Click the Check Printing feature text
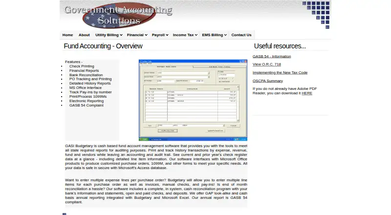Viewport: 391px width, 215px height. click(82, 66)
